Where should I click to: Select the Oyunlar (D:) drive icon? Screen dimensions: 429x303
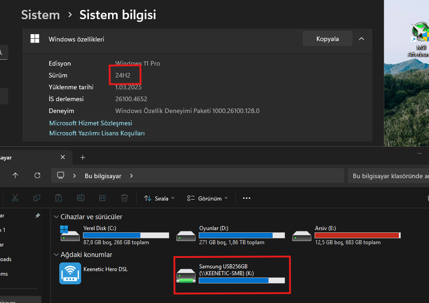[186, 236]
